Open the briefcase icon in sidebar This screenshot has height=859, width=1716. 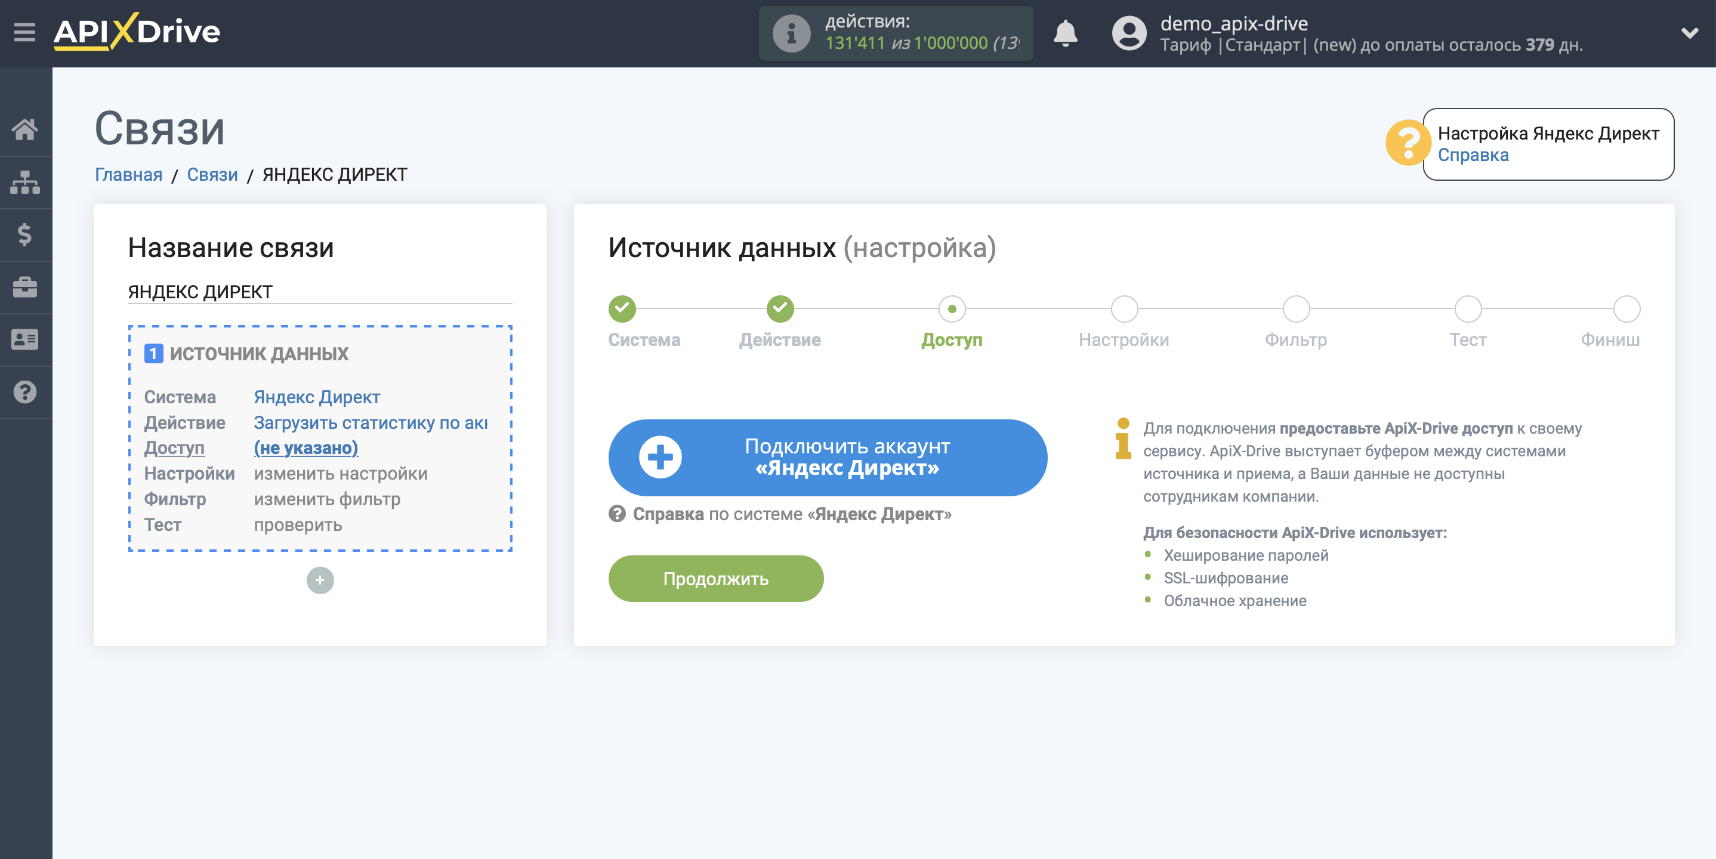tap(25, 287)
